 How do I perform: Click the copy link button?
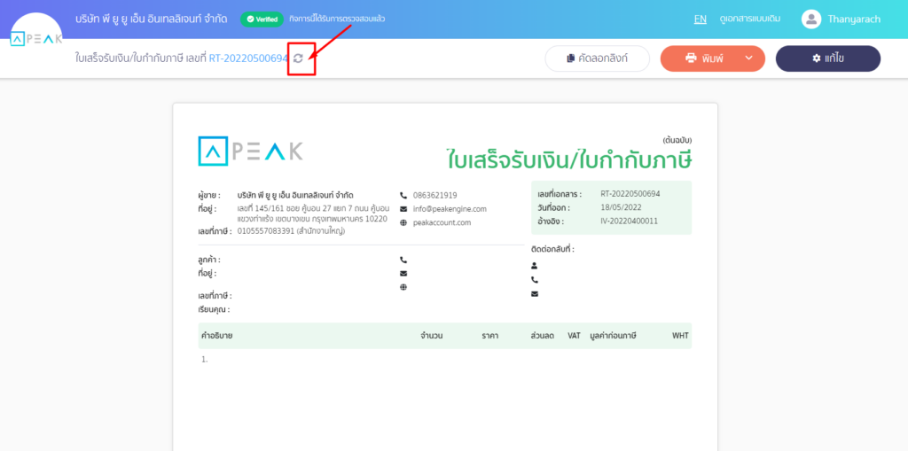pyautogui.click(x=598, y=58)
